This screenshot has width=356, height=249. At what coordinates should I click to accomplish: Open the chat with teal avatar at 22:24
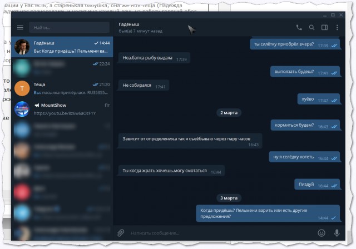(x=62, y=68)
